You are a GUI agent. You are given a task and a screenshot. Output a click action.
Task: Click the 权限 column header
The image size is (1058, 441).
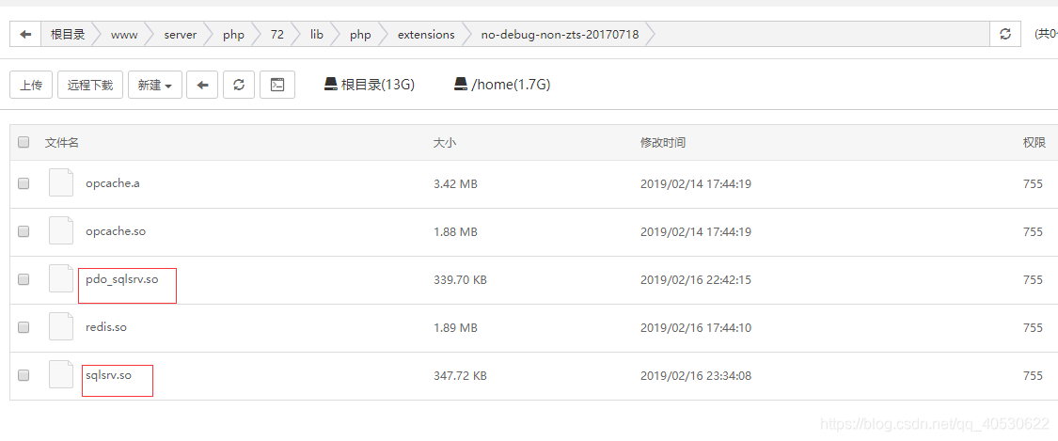pos(1034,142)
